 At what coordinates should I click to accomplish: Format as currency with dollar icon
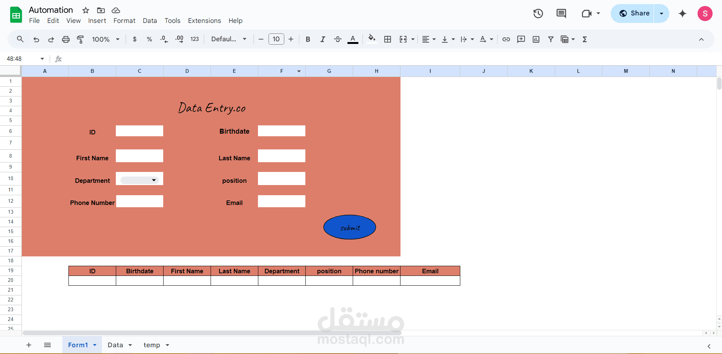click(135, 39)
